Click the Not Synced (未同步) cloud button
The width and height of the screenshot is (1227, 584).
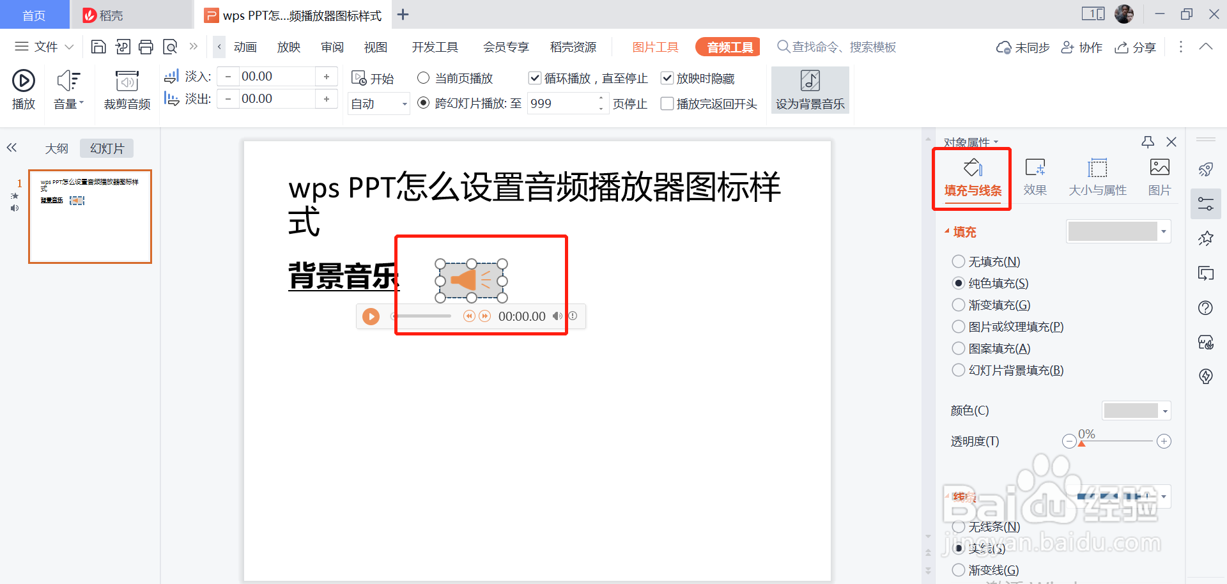[x=1023, y=47]
